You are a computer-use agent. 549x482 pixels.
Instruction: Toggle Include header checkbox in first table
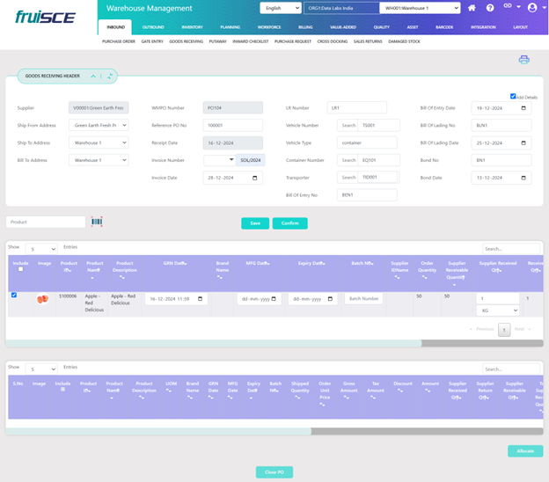(x=20, y=269)
